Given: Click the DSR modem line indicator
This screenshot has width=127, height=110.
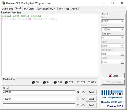Looking at the screenshot, I should (x=55, y=82).
